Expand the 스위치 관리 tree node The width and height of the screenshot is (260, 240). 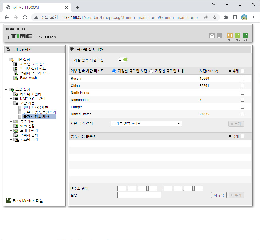pyautogui.click(x=11, y=135)
